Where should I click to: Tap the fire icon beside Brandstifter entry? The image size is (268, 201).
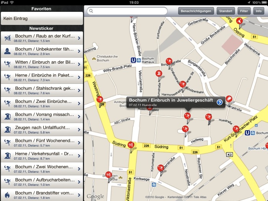click(x=7, y=194)
